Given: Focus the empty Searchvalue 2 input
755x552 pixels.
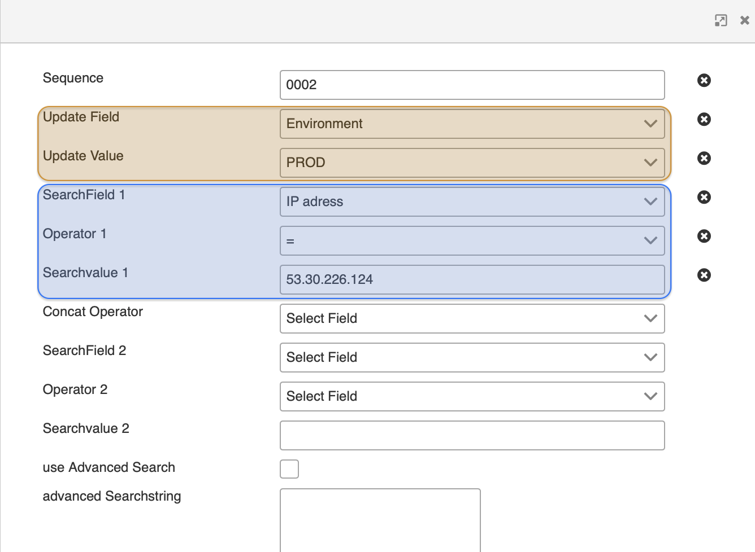Looking at the screenshot, I should click(472, 435).
